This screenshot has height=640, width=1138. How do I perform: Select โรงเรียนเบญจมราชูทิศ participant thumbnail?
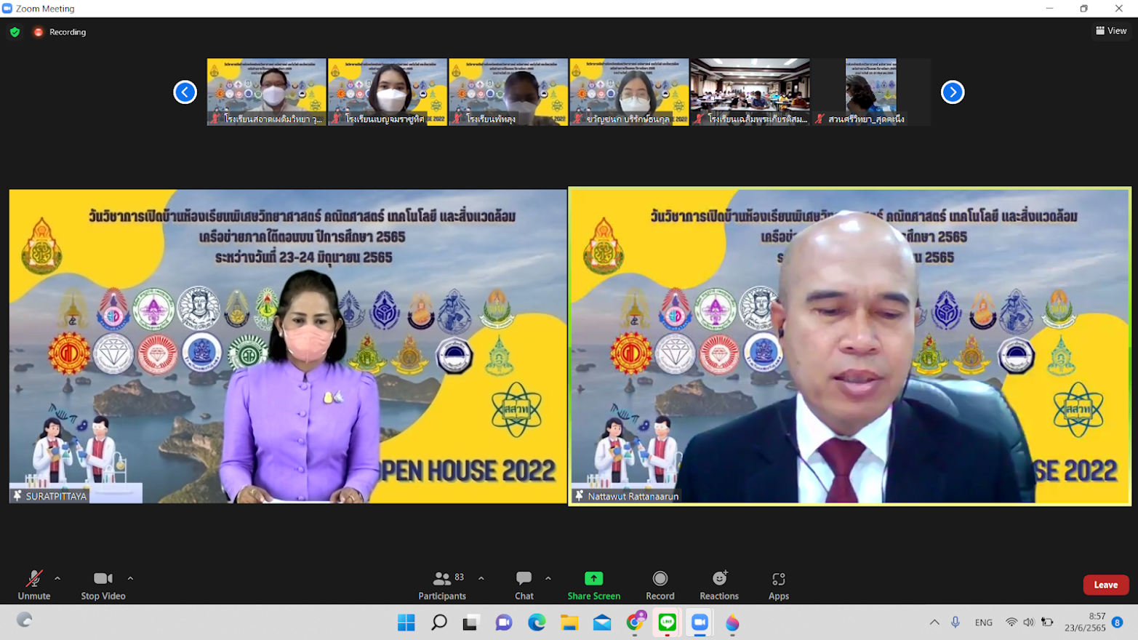[x=388, y=92]
